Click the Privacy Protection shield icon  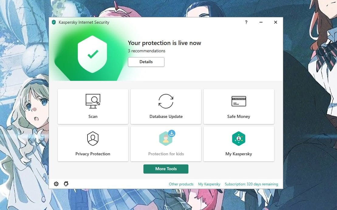(93, 139)
